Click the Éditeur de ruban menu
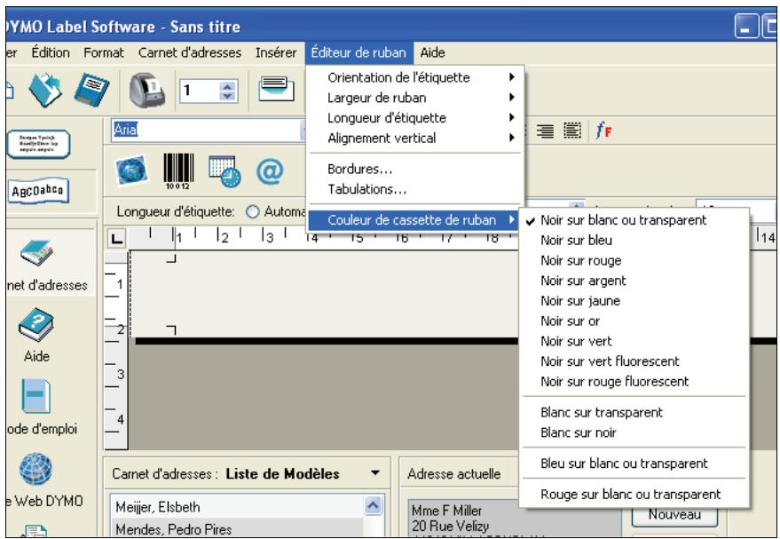 point(358,52)
